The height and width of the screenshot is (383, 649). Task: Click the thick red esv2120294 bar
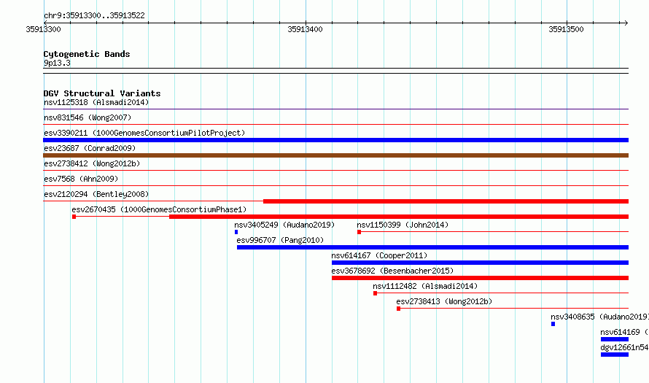pos(446,201)
